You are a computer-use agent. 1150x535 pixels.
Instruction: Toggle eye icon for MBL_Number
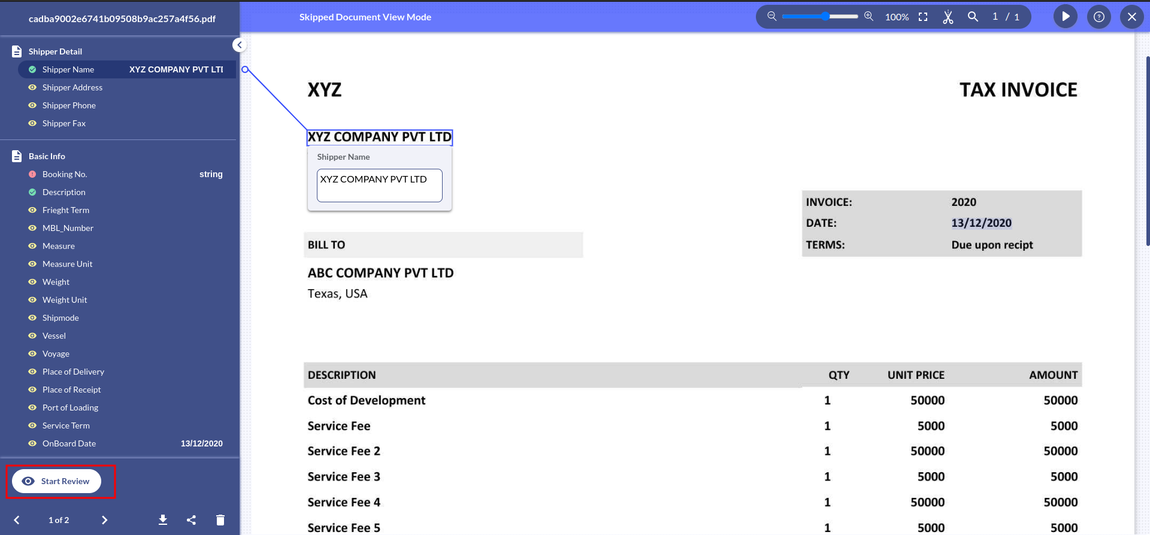tap(32, 228)
